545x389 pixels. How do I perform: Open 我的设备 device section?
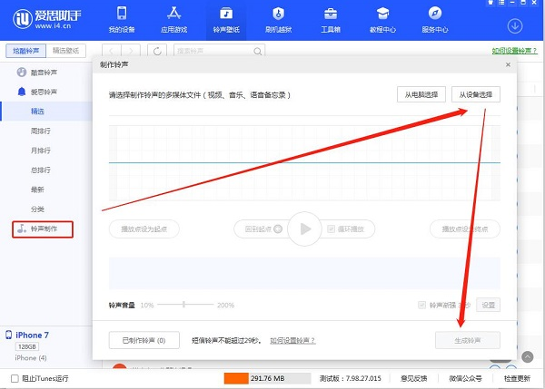pos(122,20)
